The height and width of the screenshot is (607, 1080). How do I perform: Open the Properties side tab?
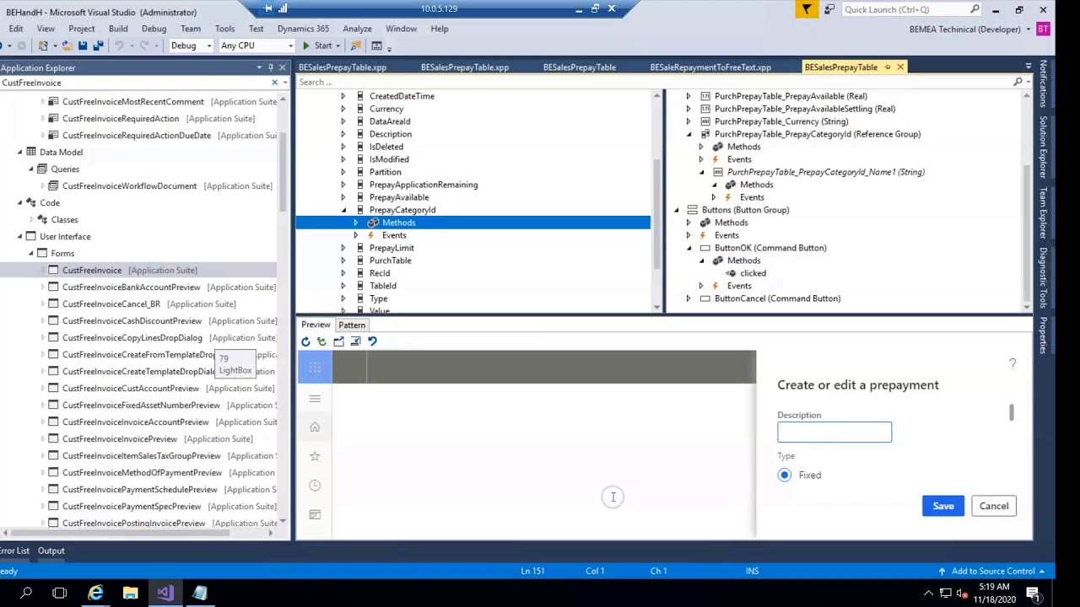(1043, 336)
